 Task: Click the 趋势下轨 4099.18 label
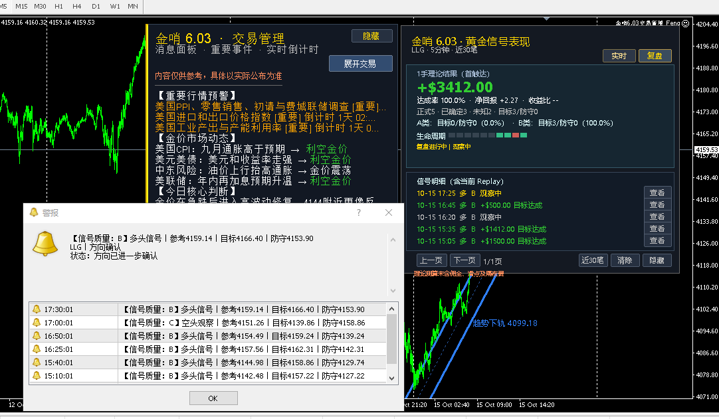coord(505,323)
